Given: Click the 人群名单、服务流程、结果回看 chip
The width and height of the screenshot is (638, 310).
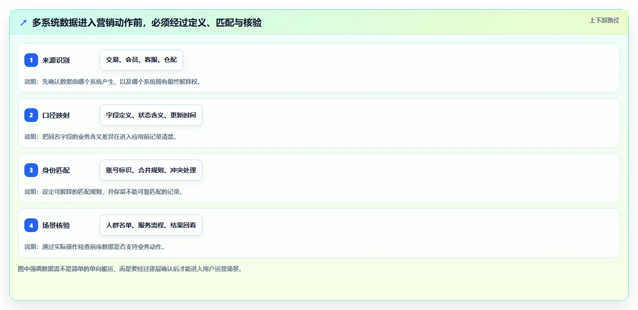Looking at the screenshot, I should coord(151,225).
